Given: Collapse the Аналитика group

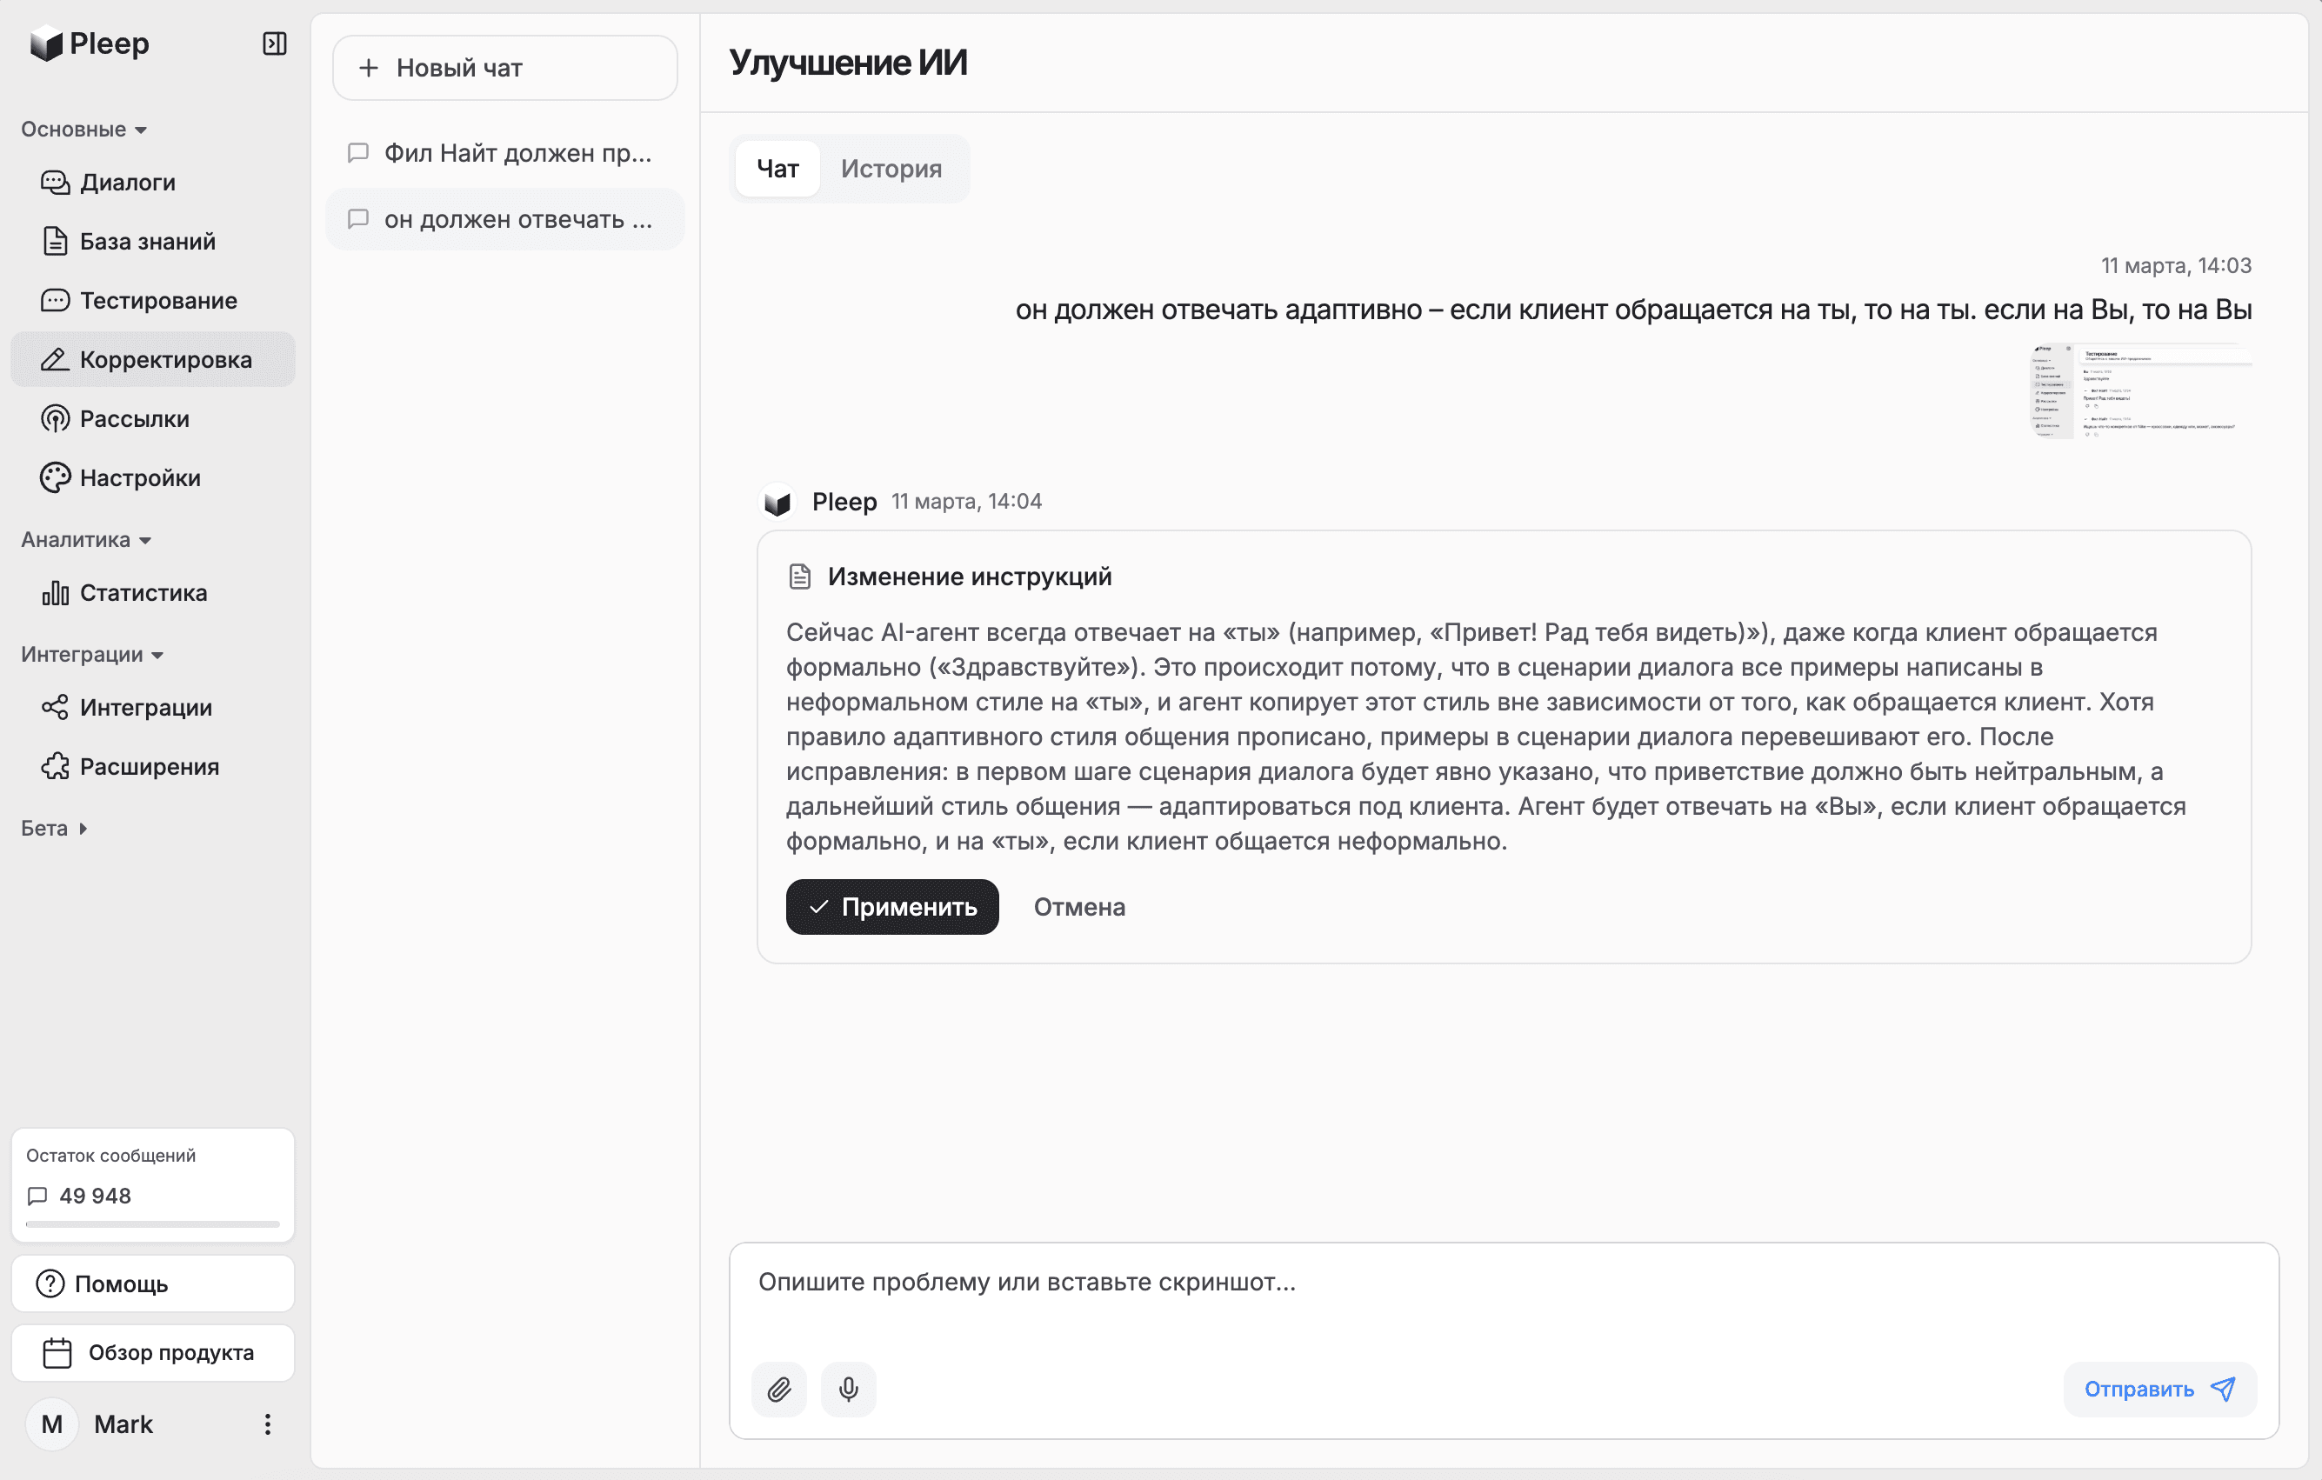Looking at the screenshot, I should tap(87, 540).
